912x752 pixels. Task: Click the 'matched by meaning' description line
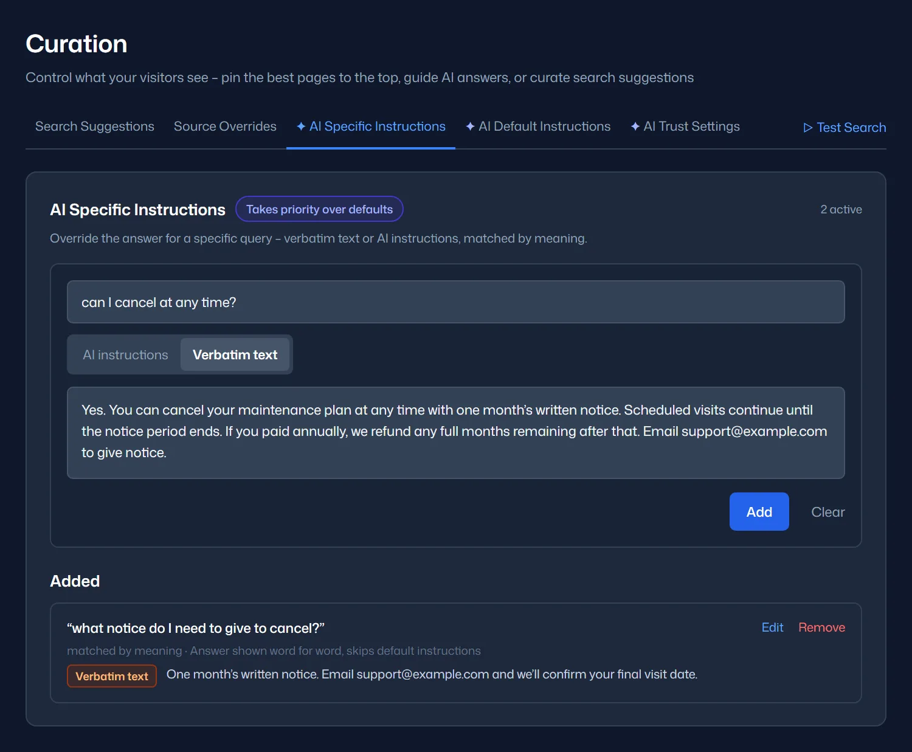click(274, 650)
